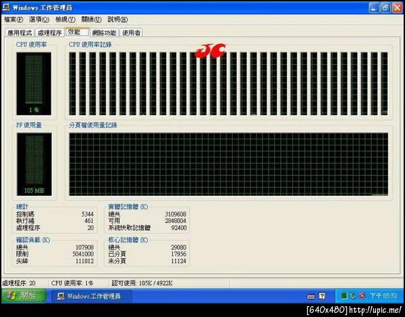Open the 關機(U) menu
This screenshot has width=405, height=317.
pyautogui.click(x=91, y=20)
